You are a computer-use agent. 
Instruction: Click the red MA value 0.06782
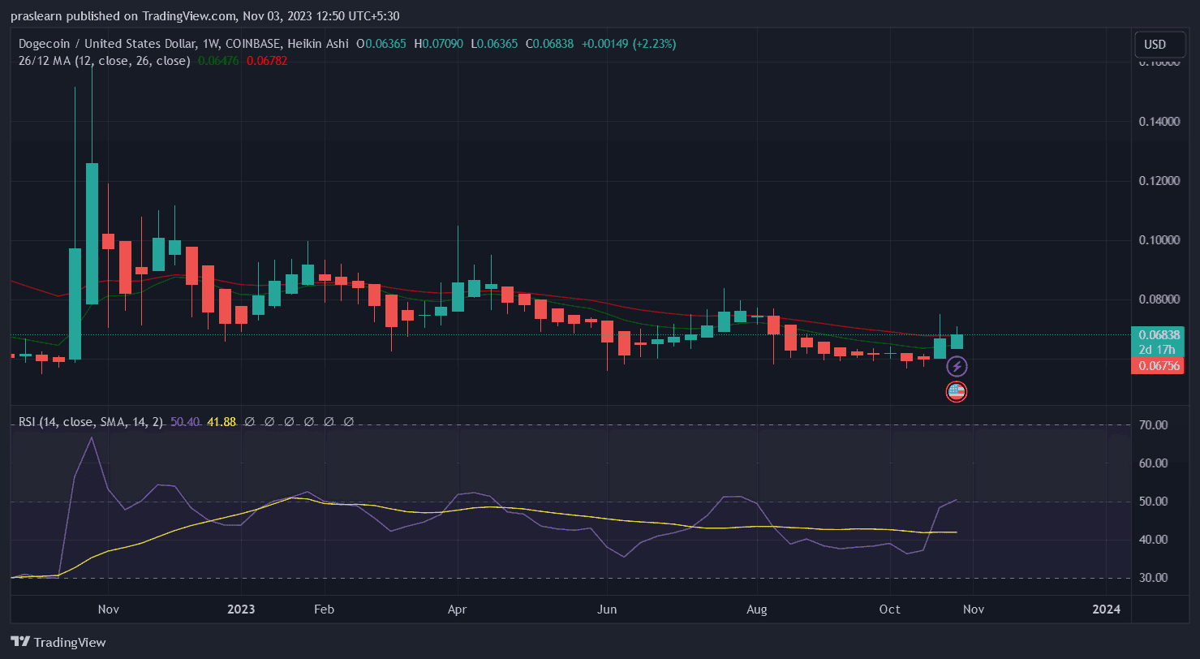click(267, 60)
